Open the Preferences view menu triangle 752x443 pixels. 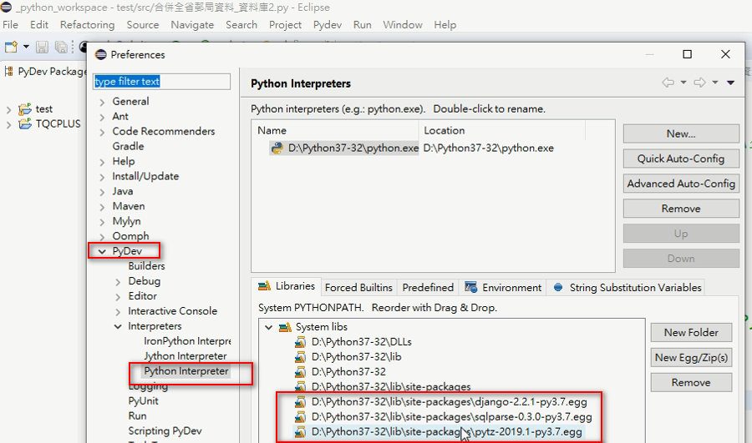tap(730, 83)
